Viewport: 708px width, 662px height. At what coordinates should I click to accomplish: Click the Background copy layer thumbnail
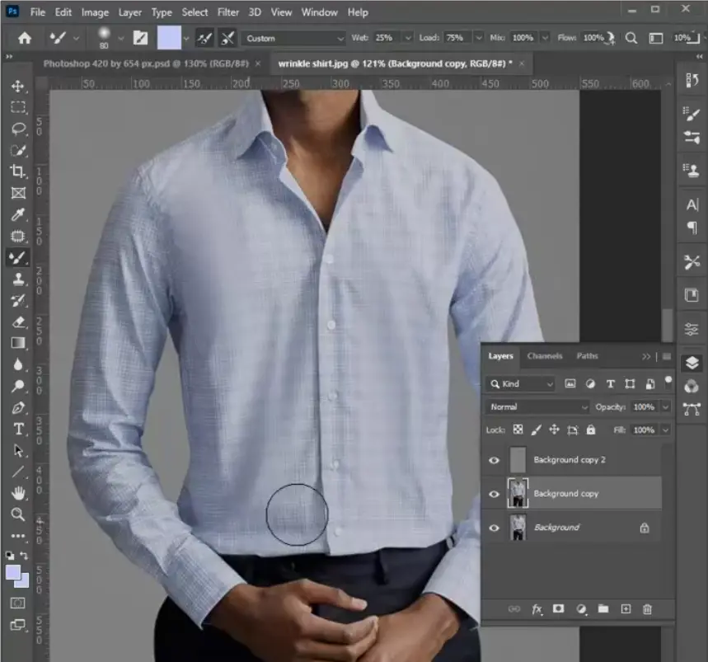pyautogui.click(x=518, y=493)
